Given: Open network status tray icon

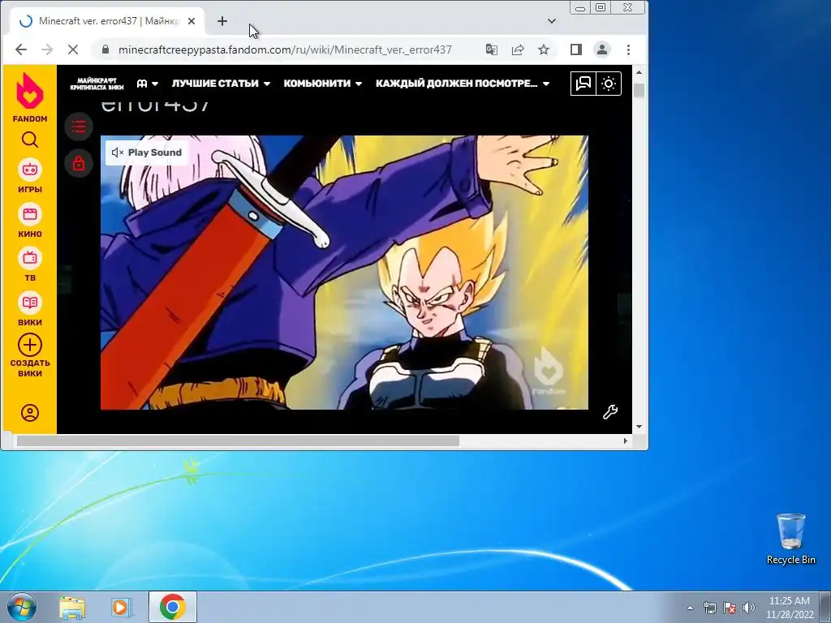Looking at the screenshot, I should pos(709,608).
